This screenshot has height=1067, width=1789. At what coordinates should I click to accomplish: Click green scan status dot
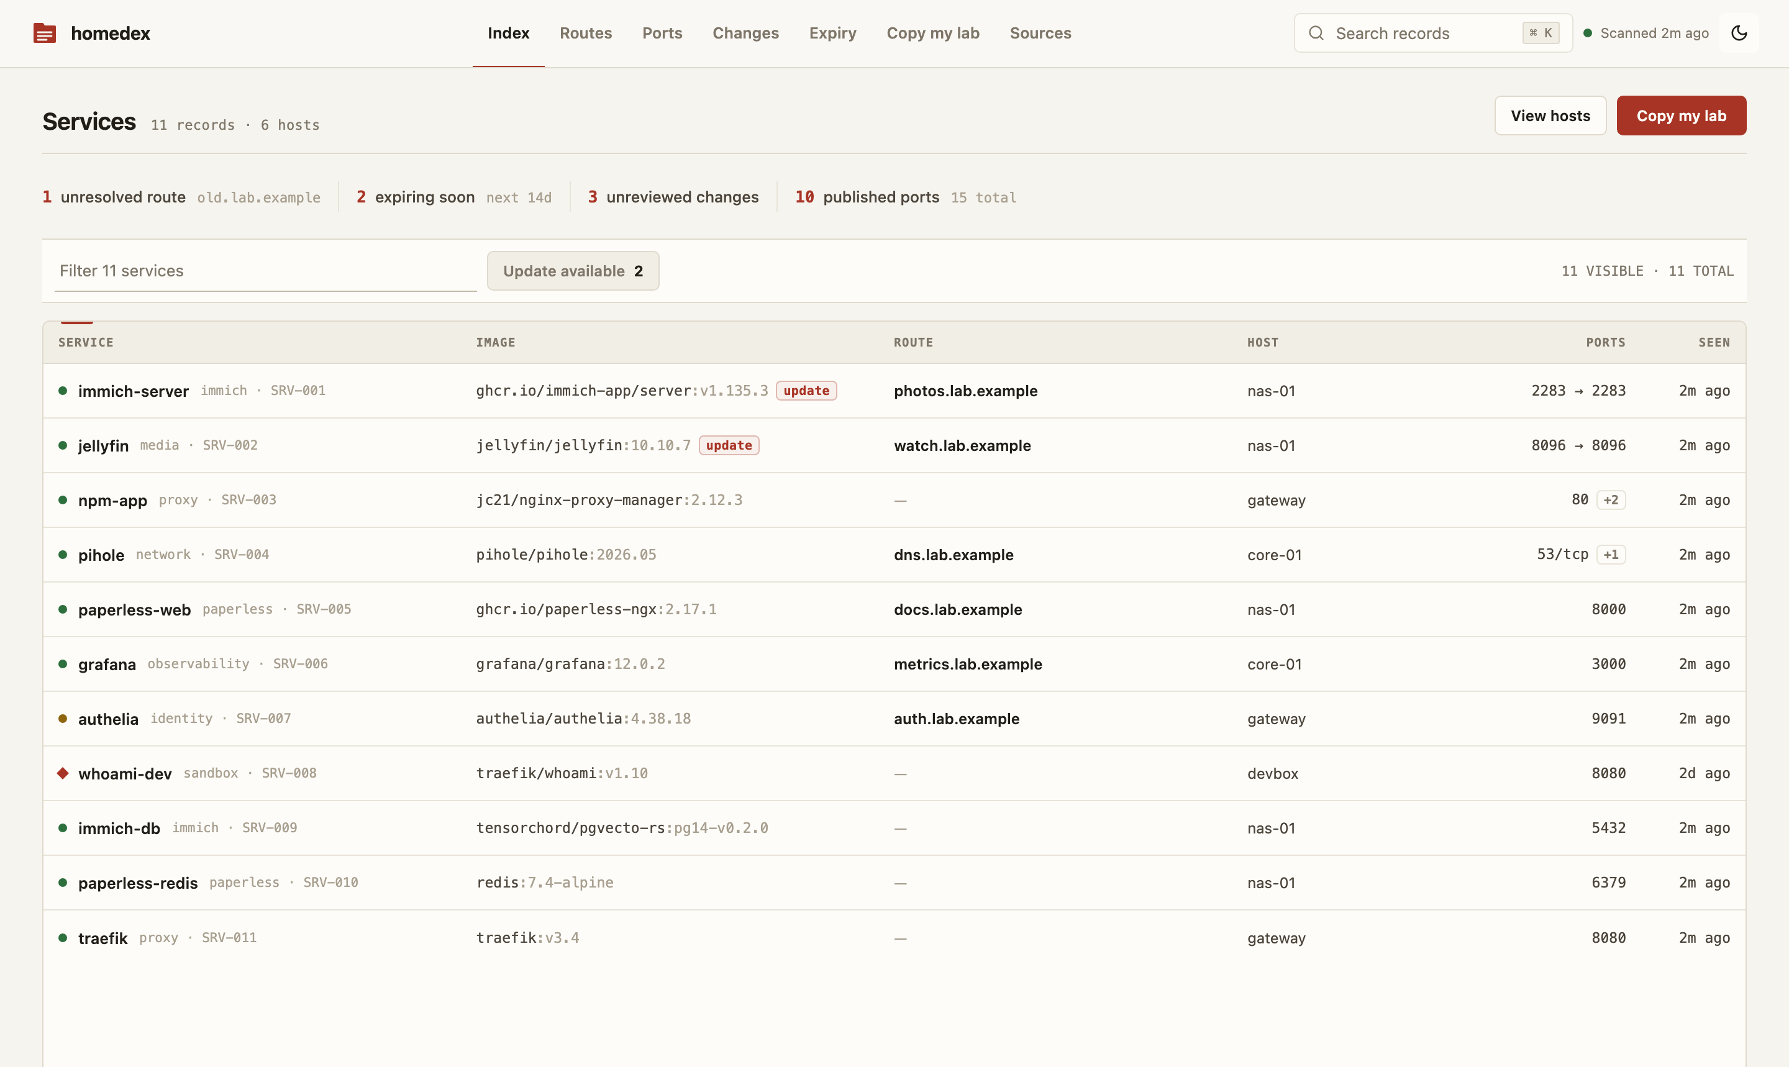click(x=1588, y=33)
